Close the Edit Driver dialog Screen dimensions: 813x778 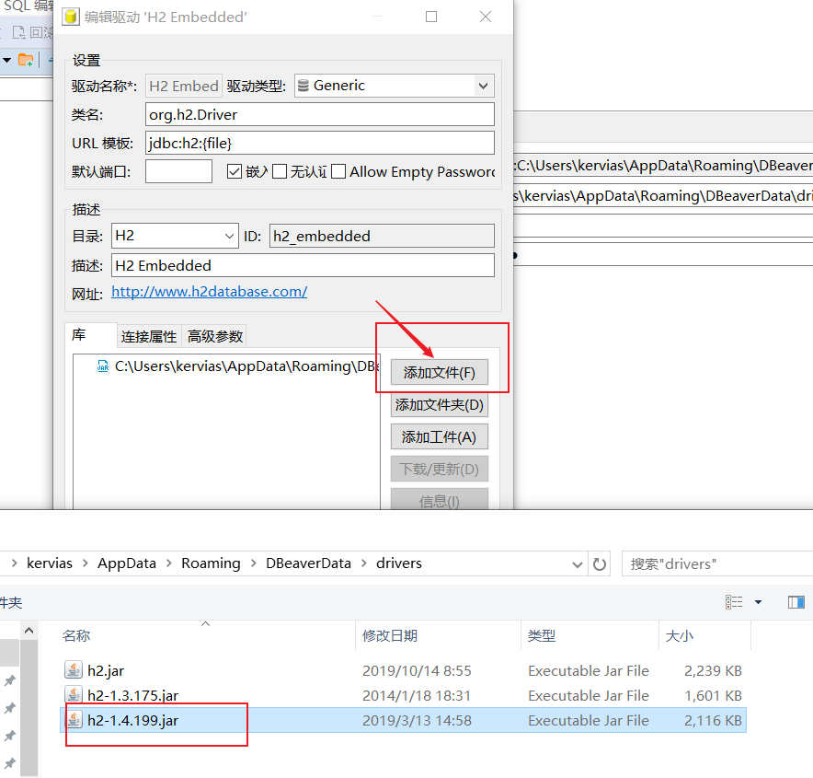coord(486,17)
